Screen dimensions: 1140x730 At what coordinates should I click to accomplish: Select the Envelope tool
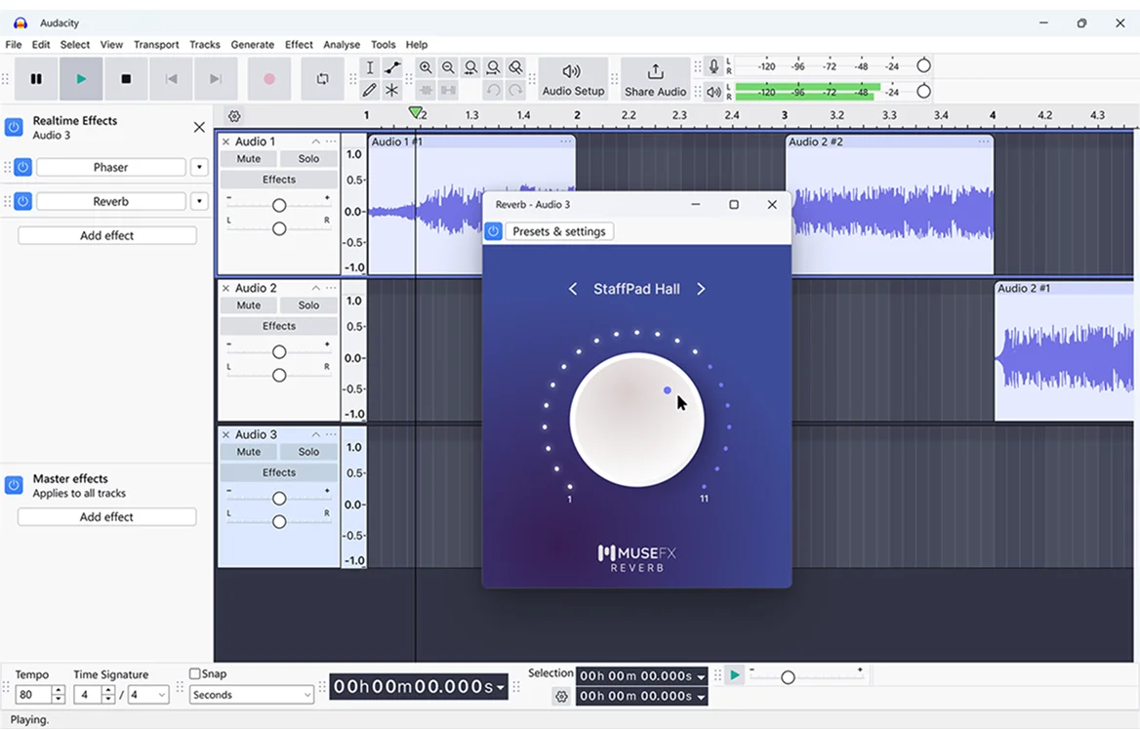392,67
